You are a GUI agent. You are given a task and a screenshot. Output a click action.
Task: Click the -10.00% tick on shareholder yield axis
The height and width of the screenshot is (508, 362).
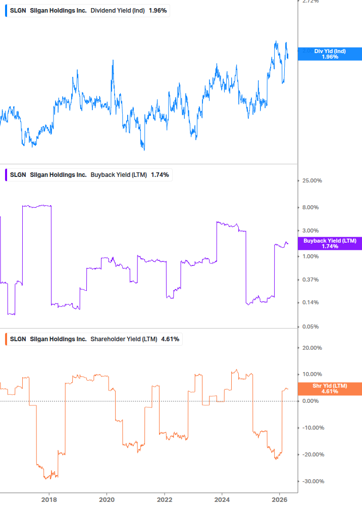tap(313, 428)
